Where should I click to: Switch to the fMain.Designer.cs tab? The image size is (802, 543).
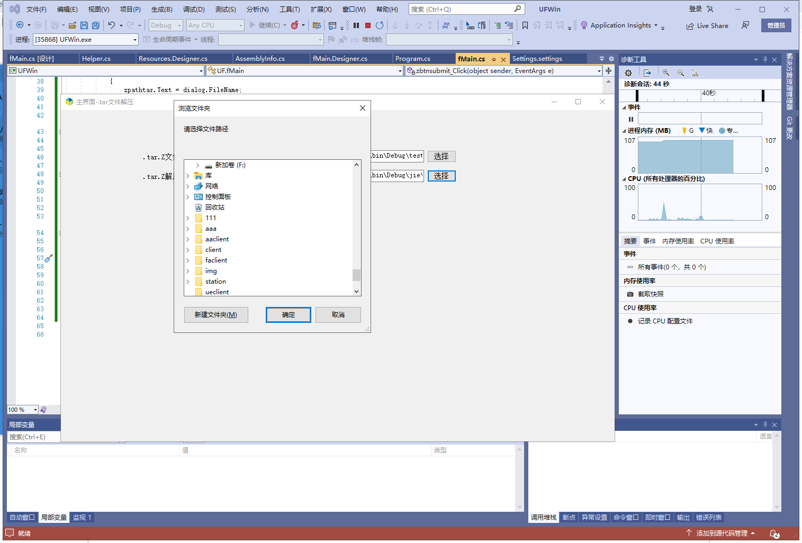[x=340, y=59]
